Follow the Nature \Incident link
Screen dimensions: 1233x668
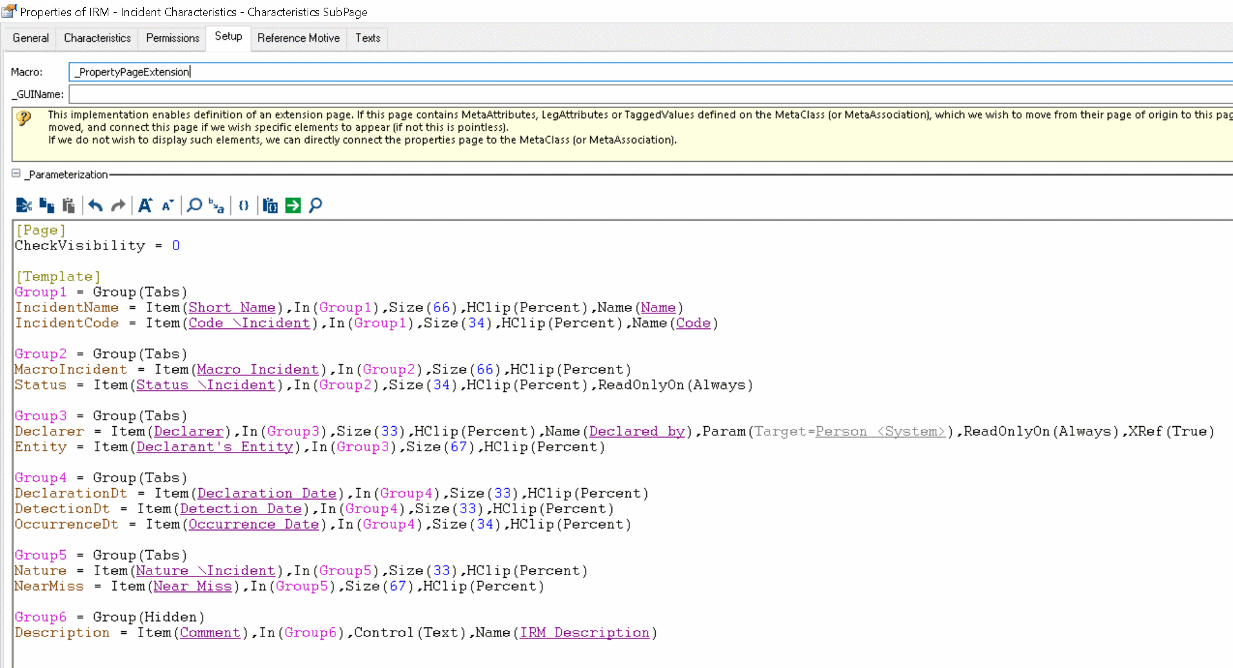pos(206,571)
